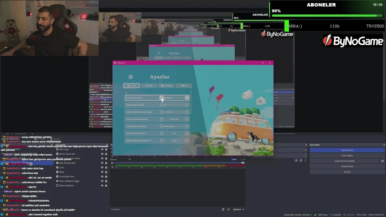
Task: Open the Dil language tab in Outbound
Action: [x=184, y=86]
